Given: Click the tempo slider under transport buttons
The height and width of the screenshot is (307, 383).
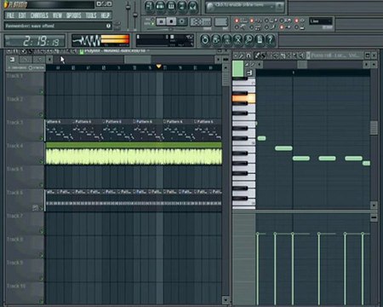Looking at the screenshot, I should (171, 29).
